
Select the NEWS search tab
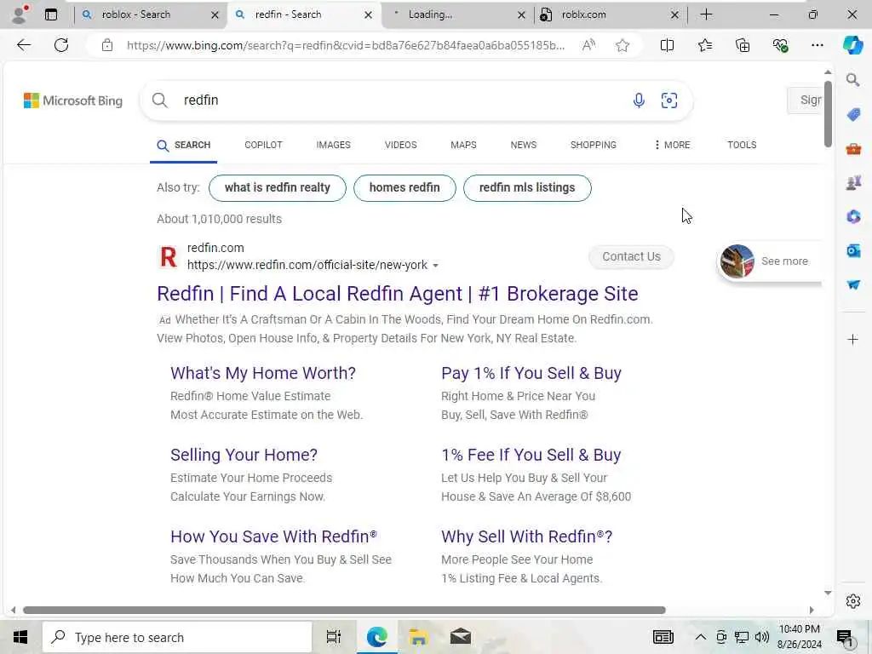pos(524,145)
